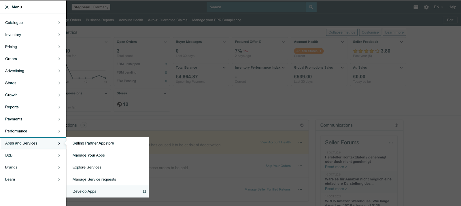
Task: Open ellipsis menu beside View Account Health
Action: point(300,142)
